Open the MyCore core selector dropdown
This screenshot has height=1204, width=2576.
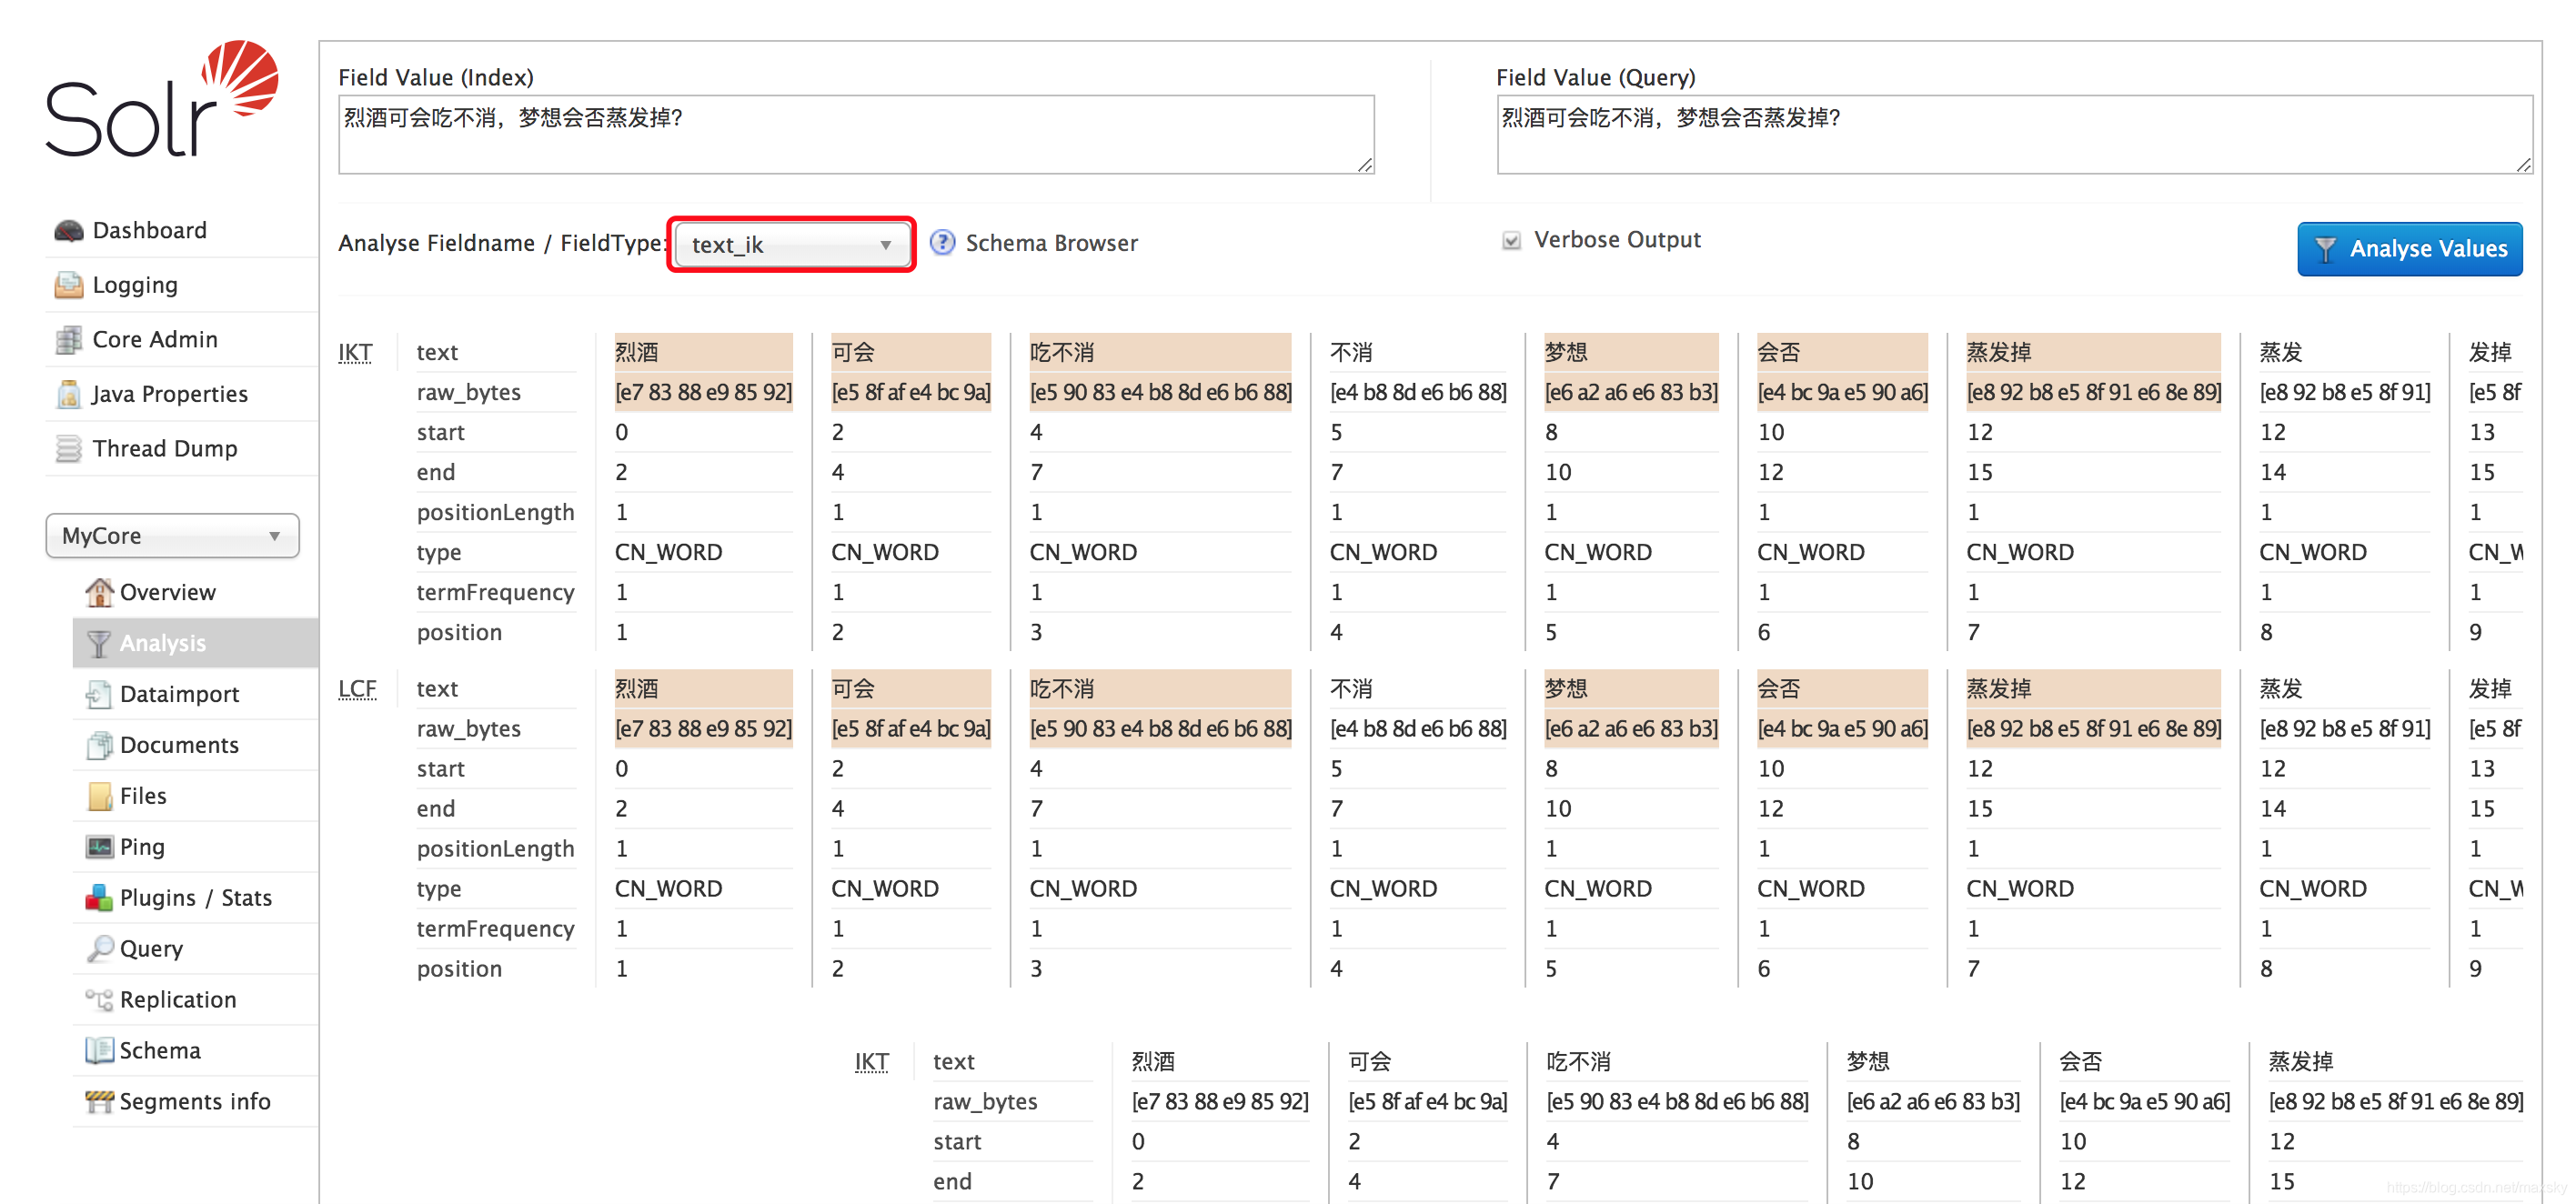[x=172, y=536]
